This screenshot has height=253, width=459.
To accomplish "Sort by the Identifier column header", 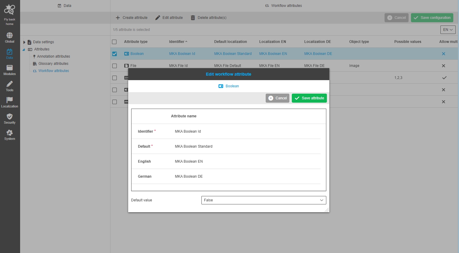I will click(178, 42).
